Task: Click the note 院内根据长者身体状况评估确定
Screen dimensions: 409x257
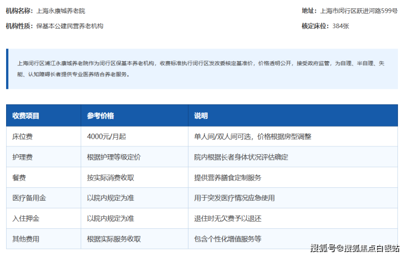Action: pyautogui.click(x=241, y=157)
